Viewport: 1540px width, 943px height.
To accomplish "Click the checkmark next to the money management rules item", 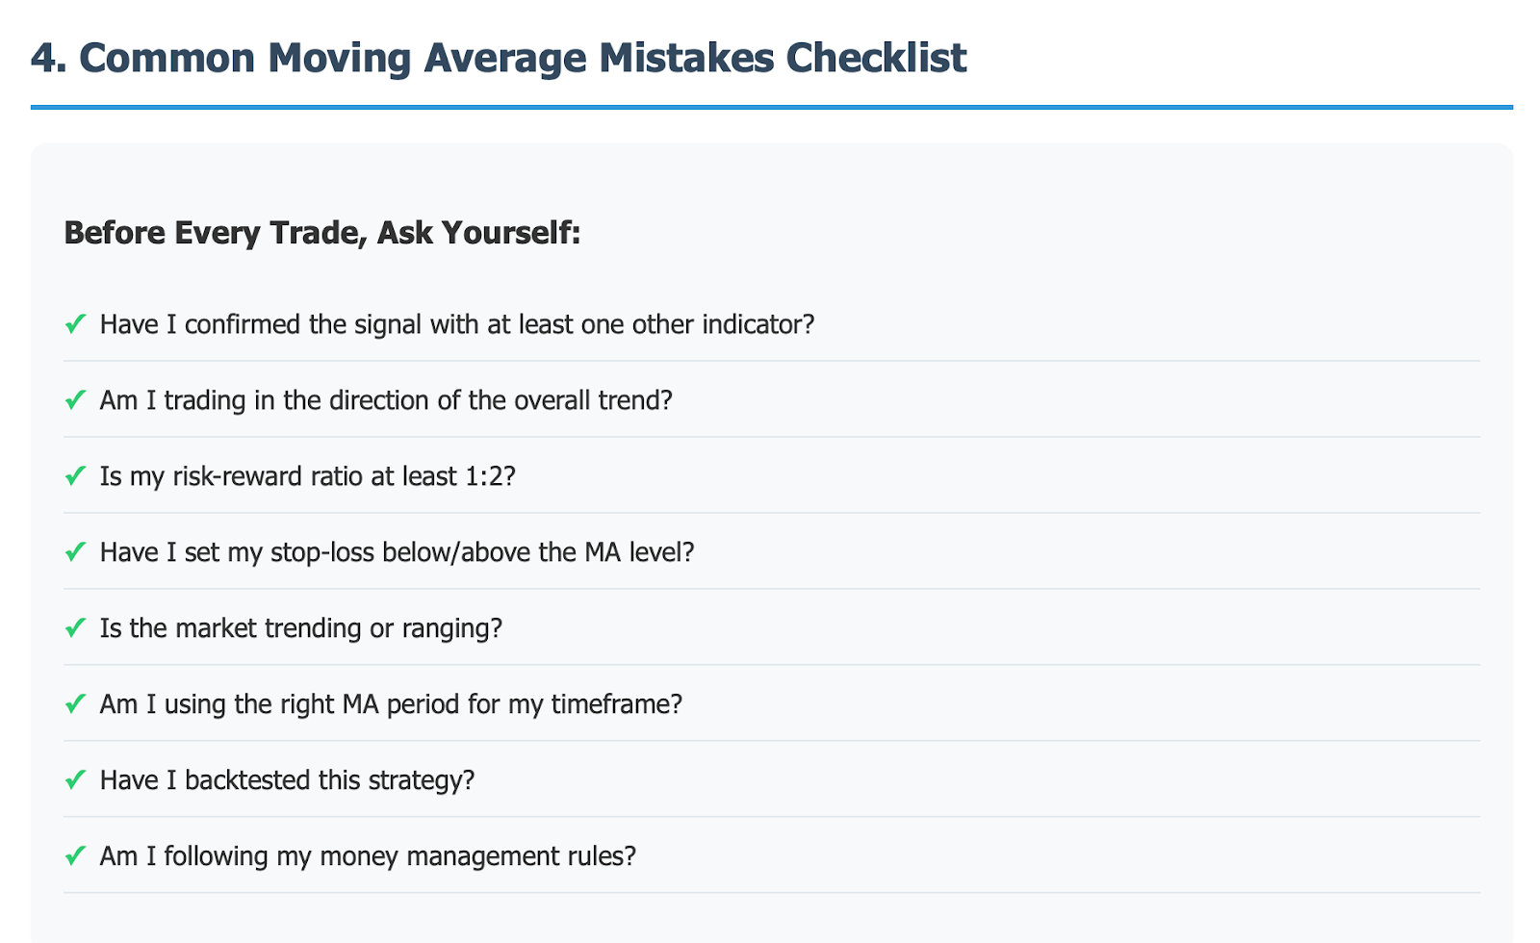I will (x=76, y=856).
